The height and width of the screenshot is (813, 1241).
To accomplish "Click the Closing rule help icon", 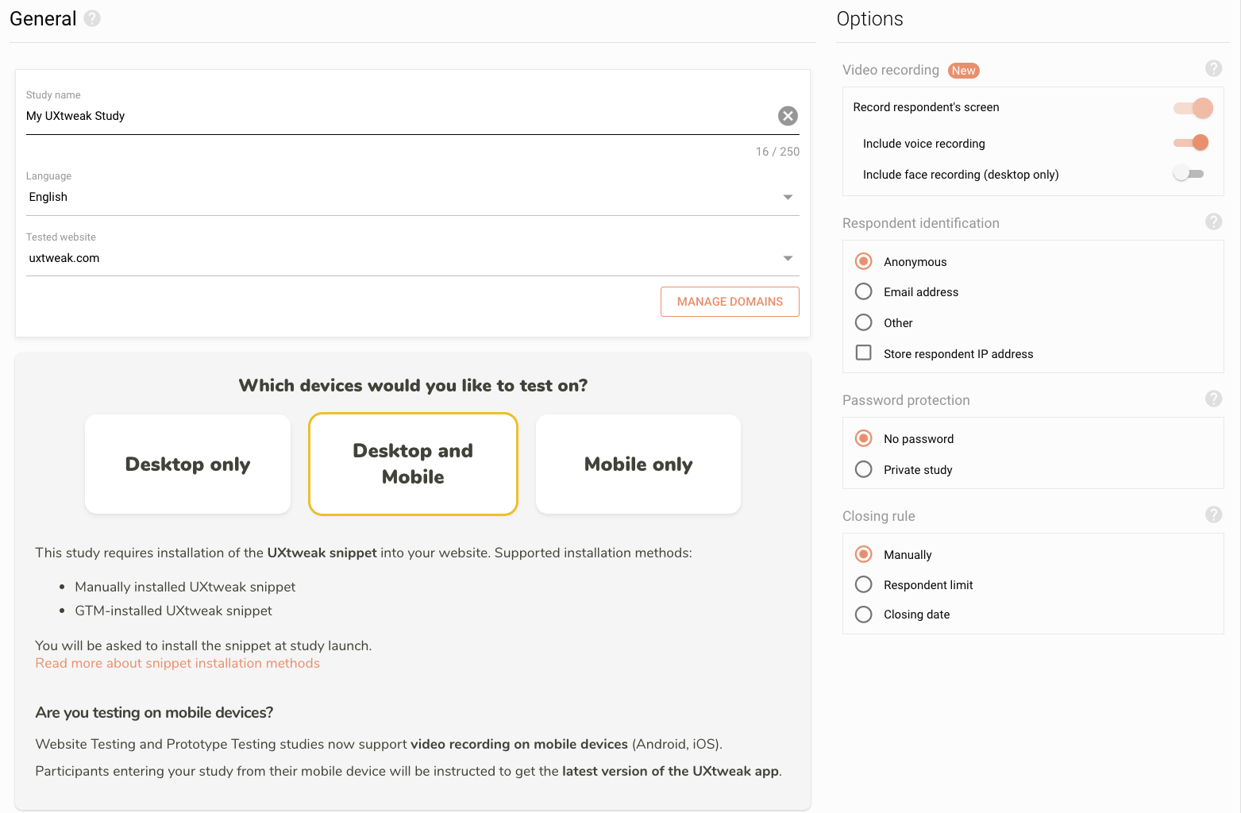I will point(1213,514).
